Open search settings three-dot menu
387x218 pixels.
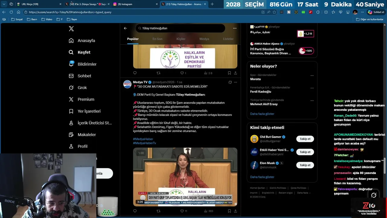click(235, 28)
